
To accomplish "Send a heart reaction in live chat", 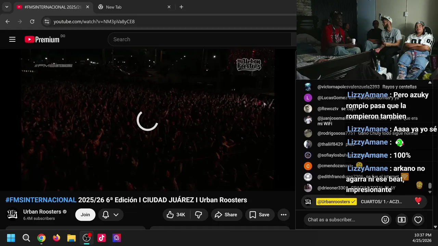I will pyautogui.click(x=418, y=220).
